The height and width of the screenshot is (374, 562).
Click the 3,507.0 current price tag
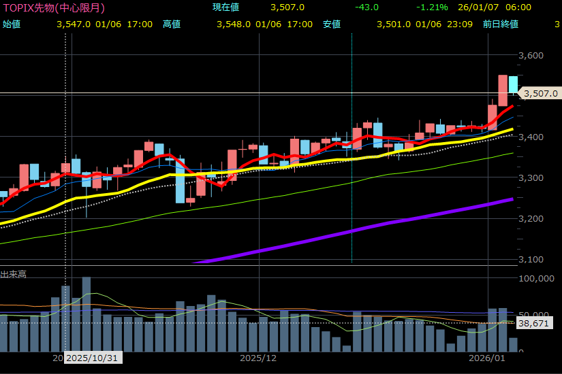542,94
